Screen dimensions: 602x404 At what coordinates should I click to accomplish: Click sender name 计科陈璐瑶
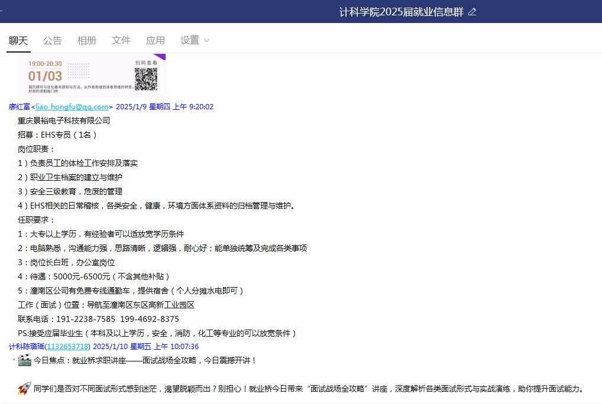[27, 347]
